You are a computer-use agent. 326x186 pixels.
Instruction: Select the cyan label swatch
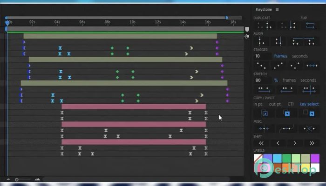click(277, 159)
